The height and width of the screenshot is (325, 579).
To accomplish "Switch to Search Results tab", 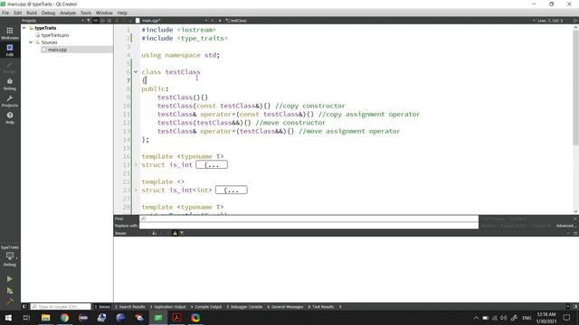I will click(x=129, y=307).
